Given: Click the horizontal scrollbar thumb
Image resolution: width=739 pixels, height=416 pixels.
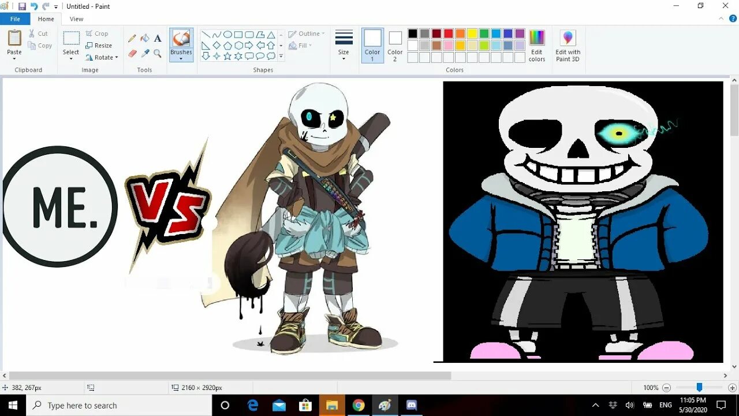Looking at the screenshot, I should [x=230, y=376].
